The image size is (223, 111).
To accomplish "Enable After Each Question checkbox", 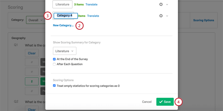I will click(54, 64).
